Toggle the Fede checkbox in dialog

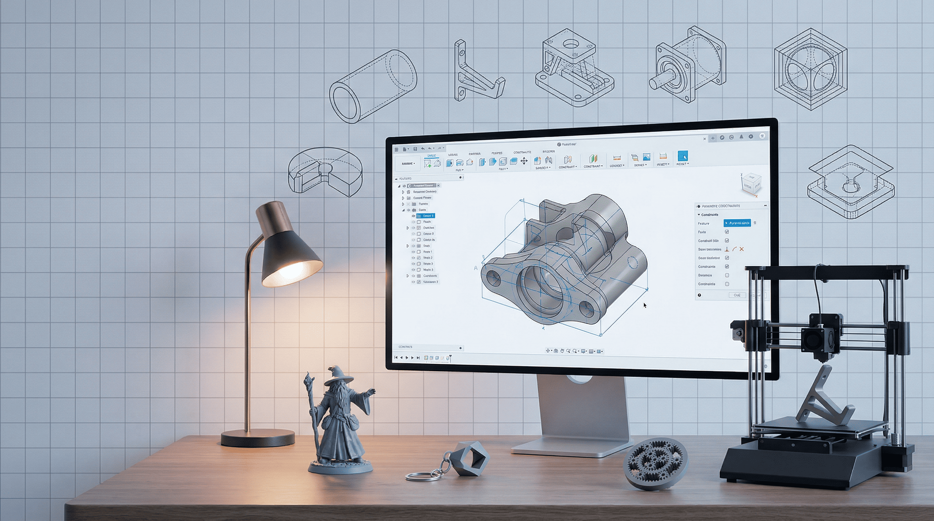[x=727, y=232]
